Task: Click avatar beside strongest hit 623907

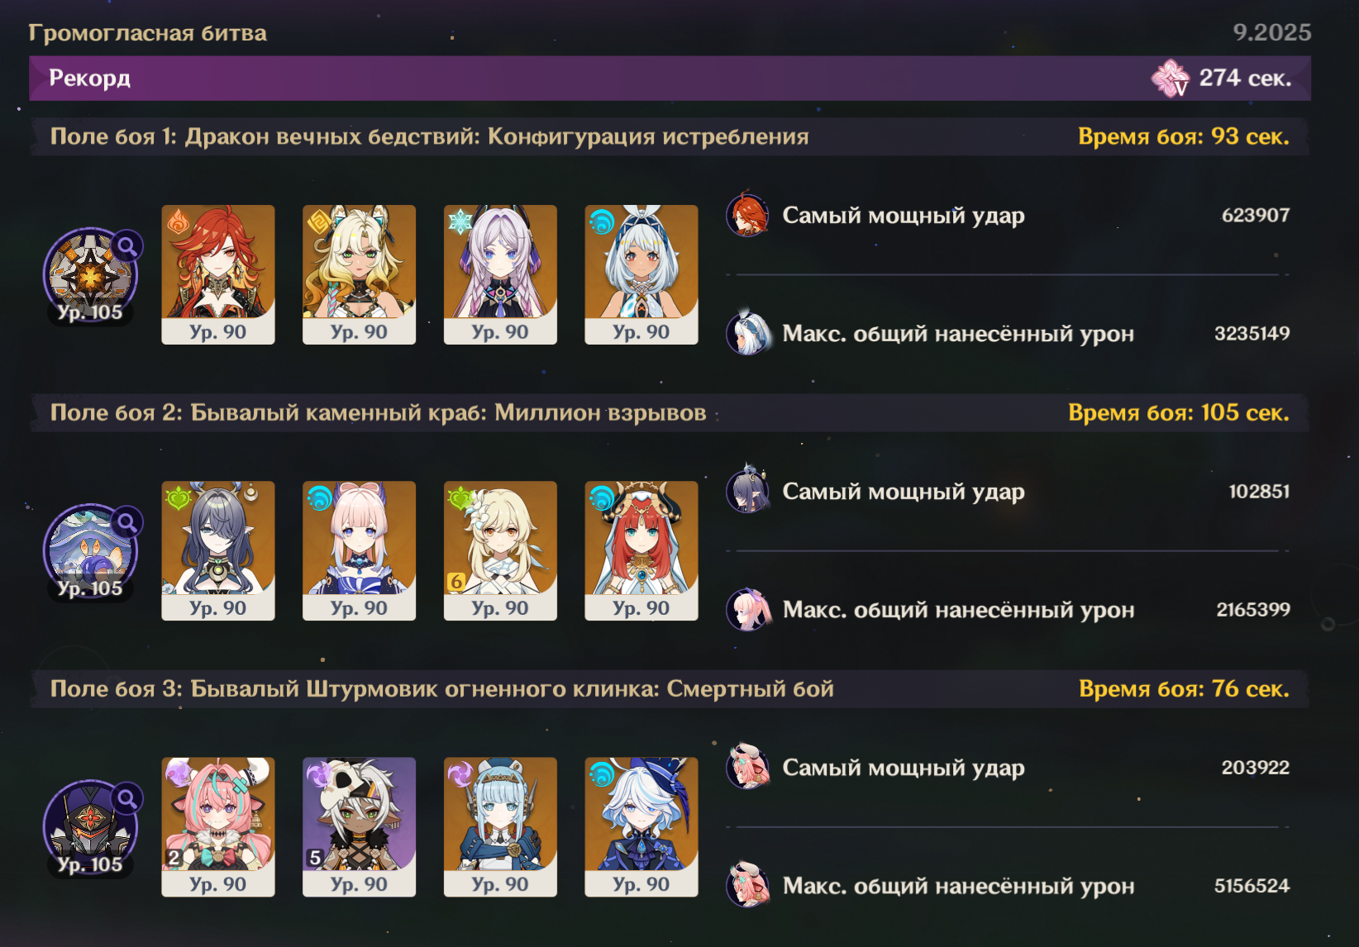Action: click(748, 215)
